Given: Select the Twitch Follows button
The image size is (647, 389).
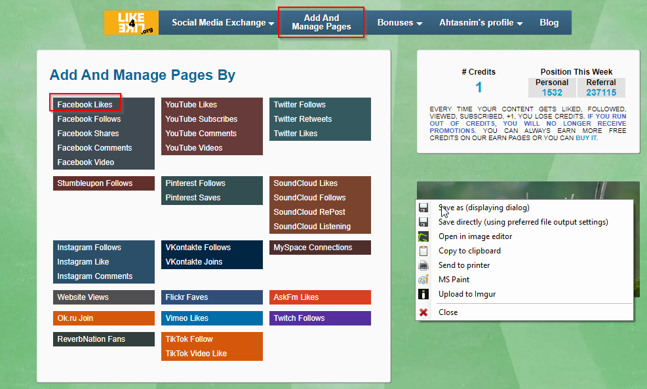Looking at the screenshot, I should (299, 318).
